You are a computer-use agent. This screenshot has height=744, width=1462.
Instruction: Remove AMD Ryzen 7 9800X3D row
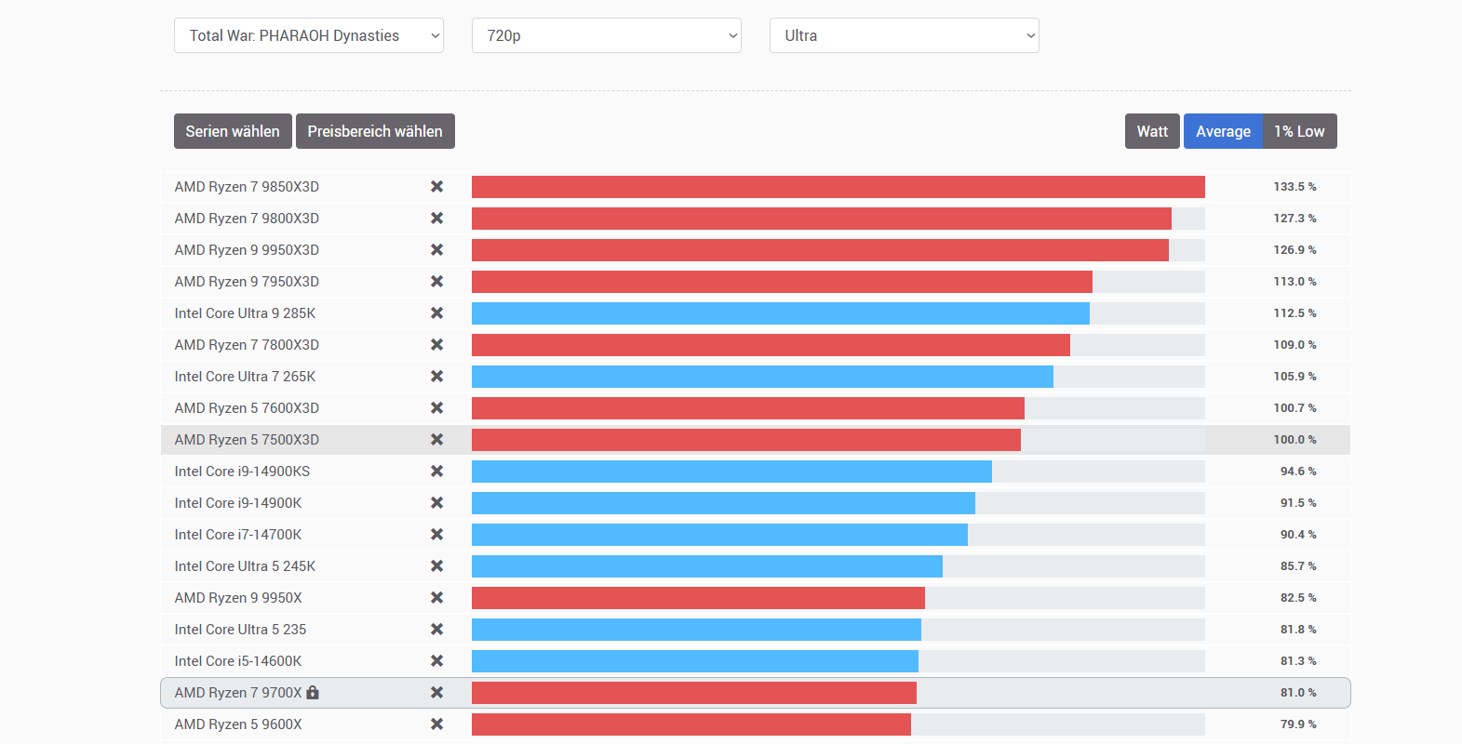pyautogui.click(x=436, y=219)
